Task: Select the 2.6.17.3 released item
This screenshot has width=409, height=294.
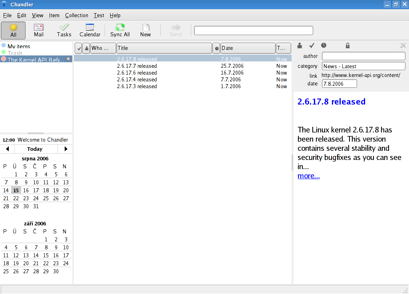Action: pyautogui.click(x=183, y=86)
